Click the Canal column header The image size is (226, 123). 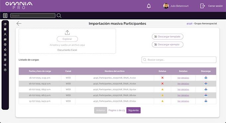point(68,71)
